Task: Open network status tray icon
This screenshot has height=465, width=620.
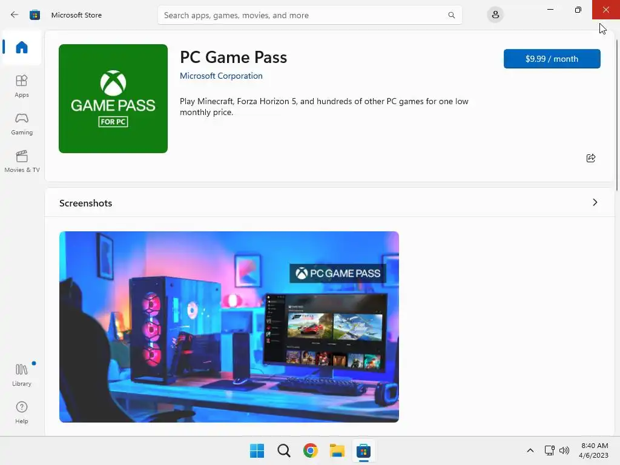Action: [x=549, y=450]
